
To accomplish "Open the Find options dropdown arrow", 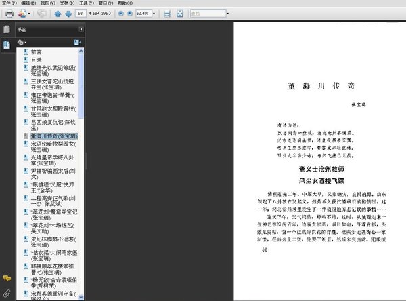I will (x=228, y=14).
